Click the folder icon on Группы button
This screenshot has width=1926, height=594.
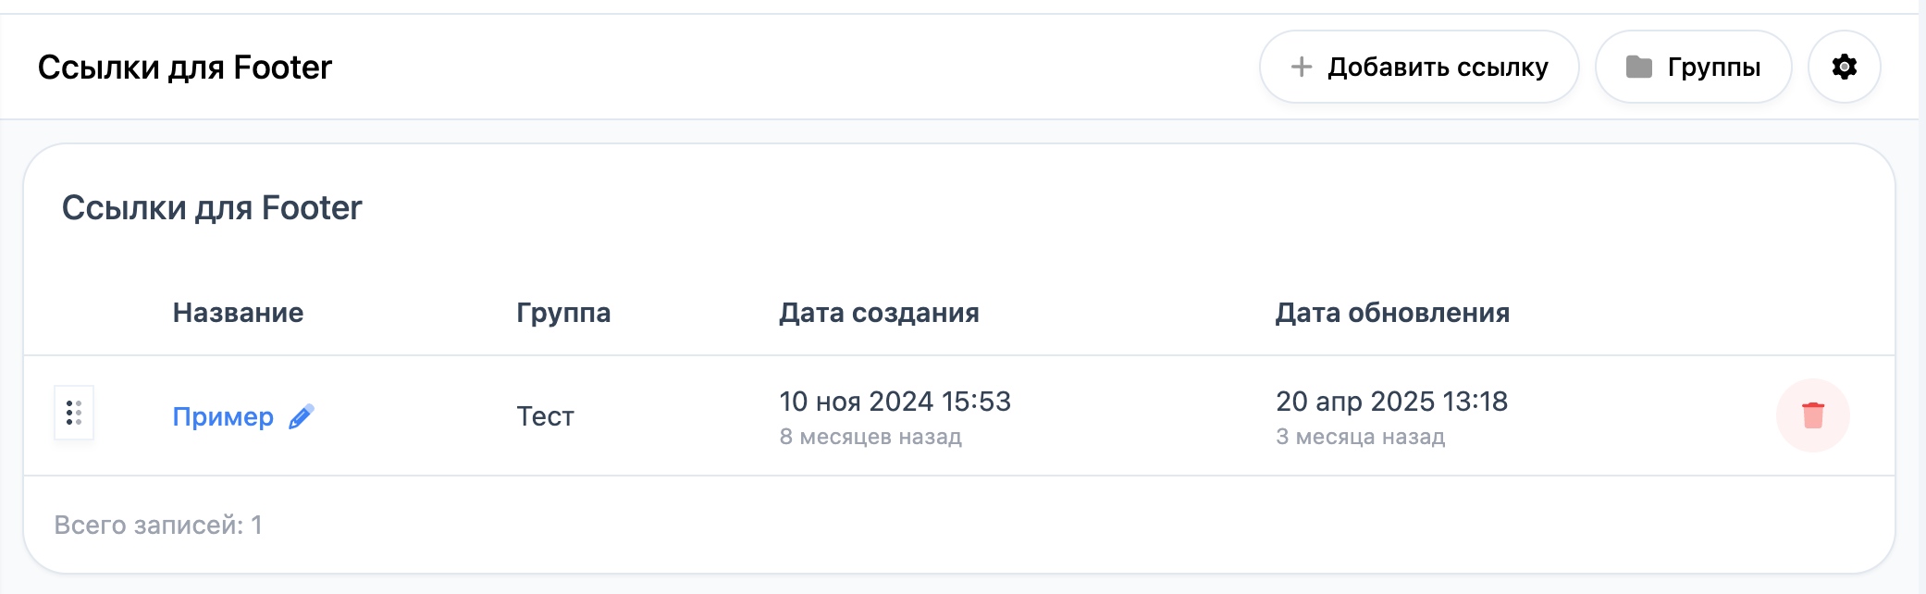coord(1639,67)
